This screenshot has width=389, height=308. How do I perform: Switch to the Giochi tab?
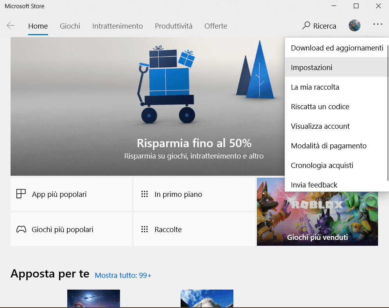pyautogui.click(x=70, y=26)
